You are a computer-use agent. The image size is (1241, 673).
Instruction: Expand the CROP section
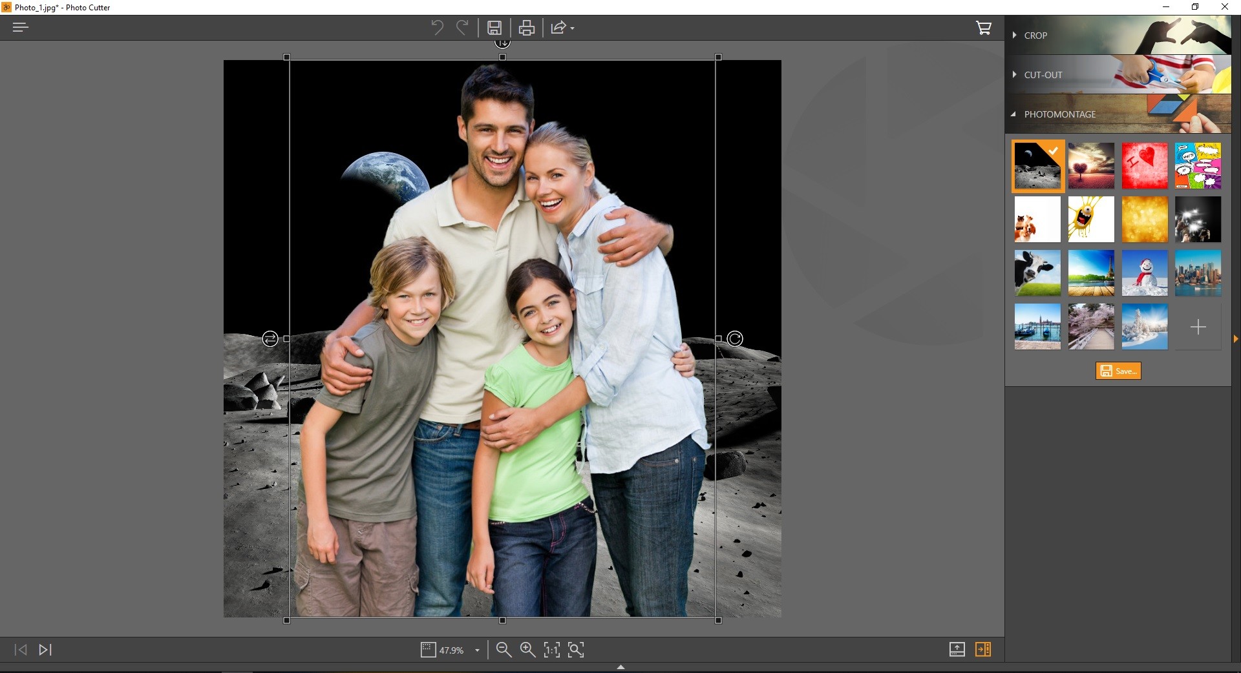pyautogui.click(x=1118, y=35)
